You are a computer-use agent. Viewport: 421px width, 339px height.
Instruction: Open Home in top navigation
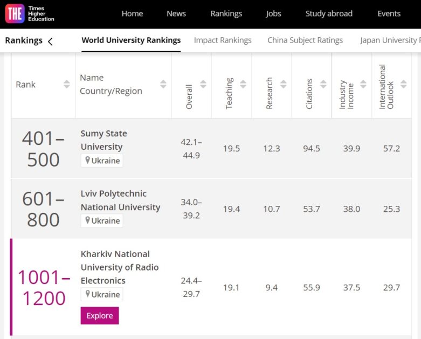pyautogui.click(x=132, y=13)
